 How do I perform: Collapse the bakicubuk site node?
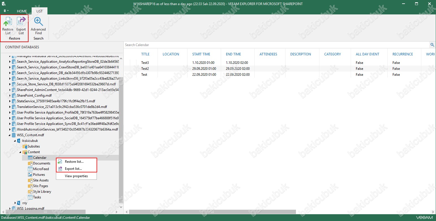pyautogui.click(x=15, y=141)
